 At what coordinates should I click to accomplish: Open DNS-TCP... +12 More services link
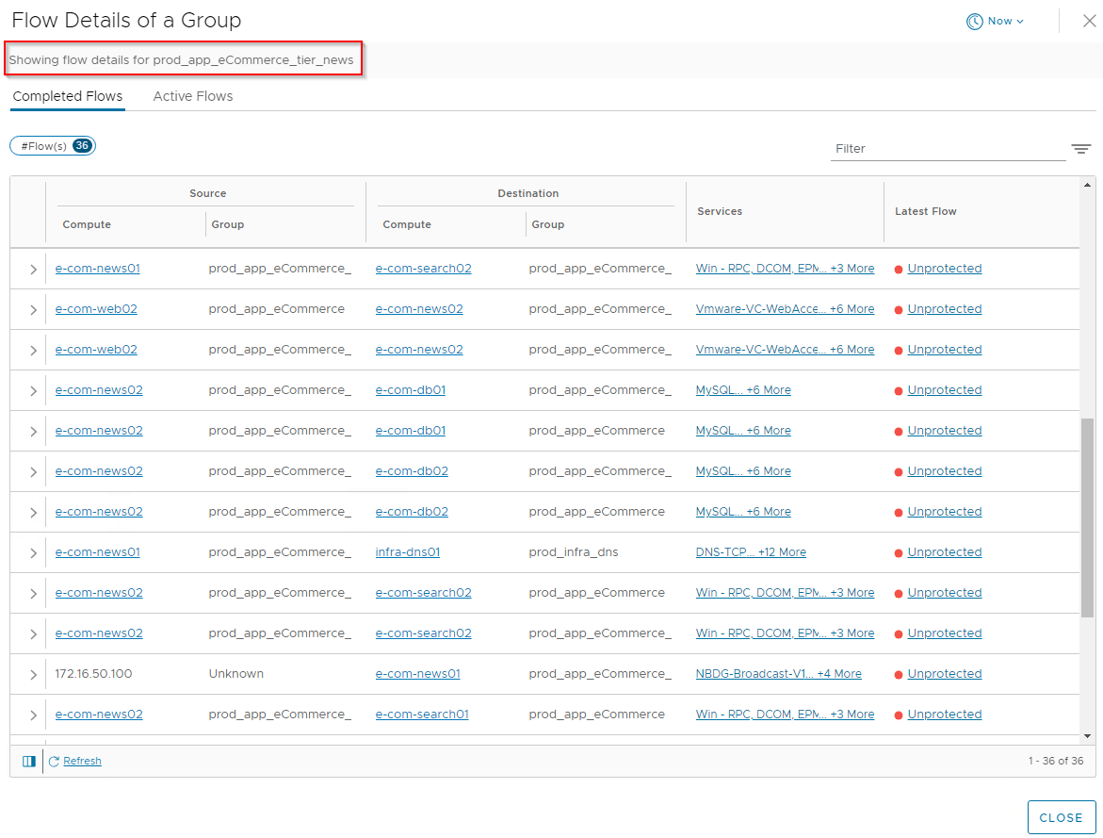tap(751, 552)
